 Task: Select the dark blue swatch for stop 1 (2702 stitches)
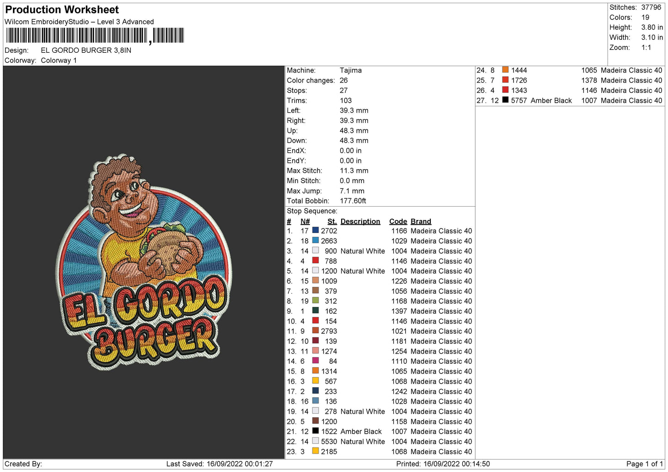pyautogui.click(x=315, y=230)
